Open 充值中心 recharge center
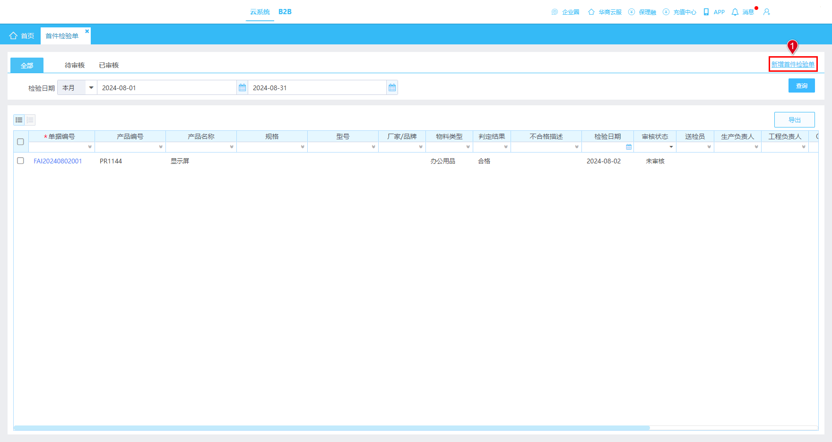Screen dimensions: 832x442 pos(679,12)
